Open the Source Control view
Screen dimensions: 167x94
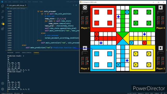3,17
